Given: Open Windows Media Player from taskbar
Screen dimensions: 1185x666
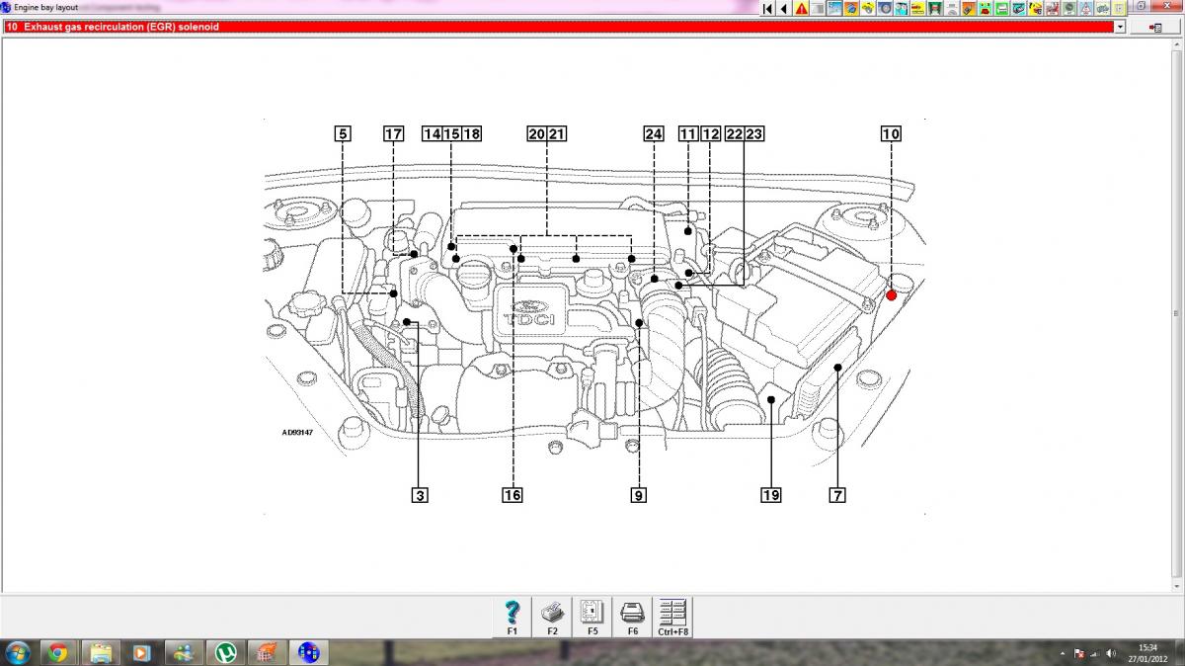Looking at the screenshot, I should click(142, 652).
